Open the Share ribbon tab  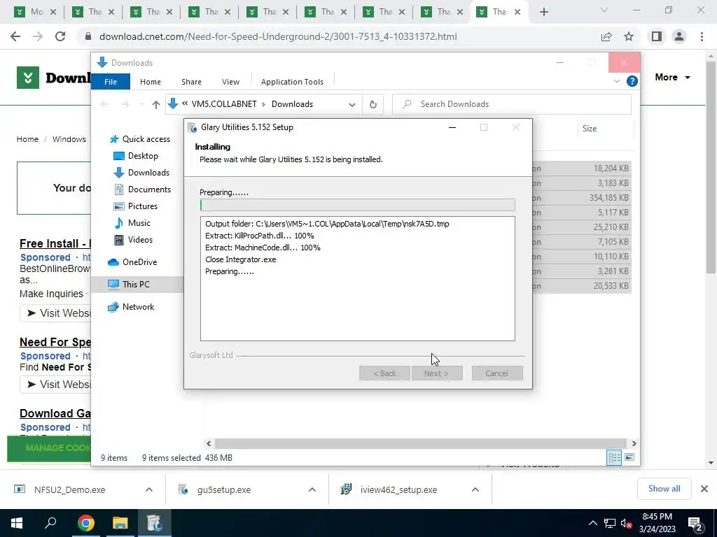191,82
